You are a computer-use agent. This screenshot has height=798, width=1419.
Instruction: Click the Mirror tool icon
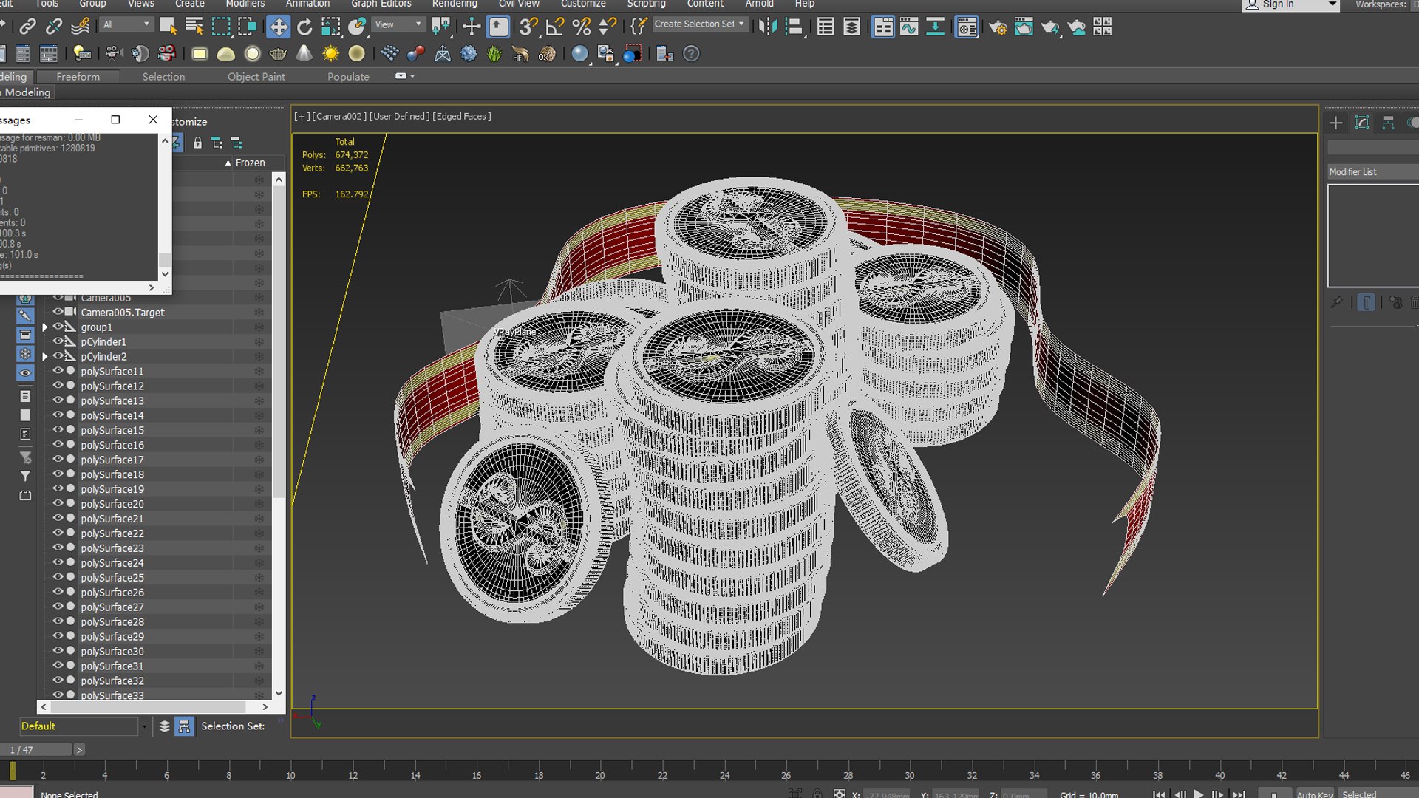pos(768,27)
